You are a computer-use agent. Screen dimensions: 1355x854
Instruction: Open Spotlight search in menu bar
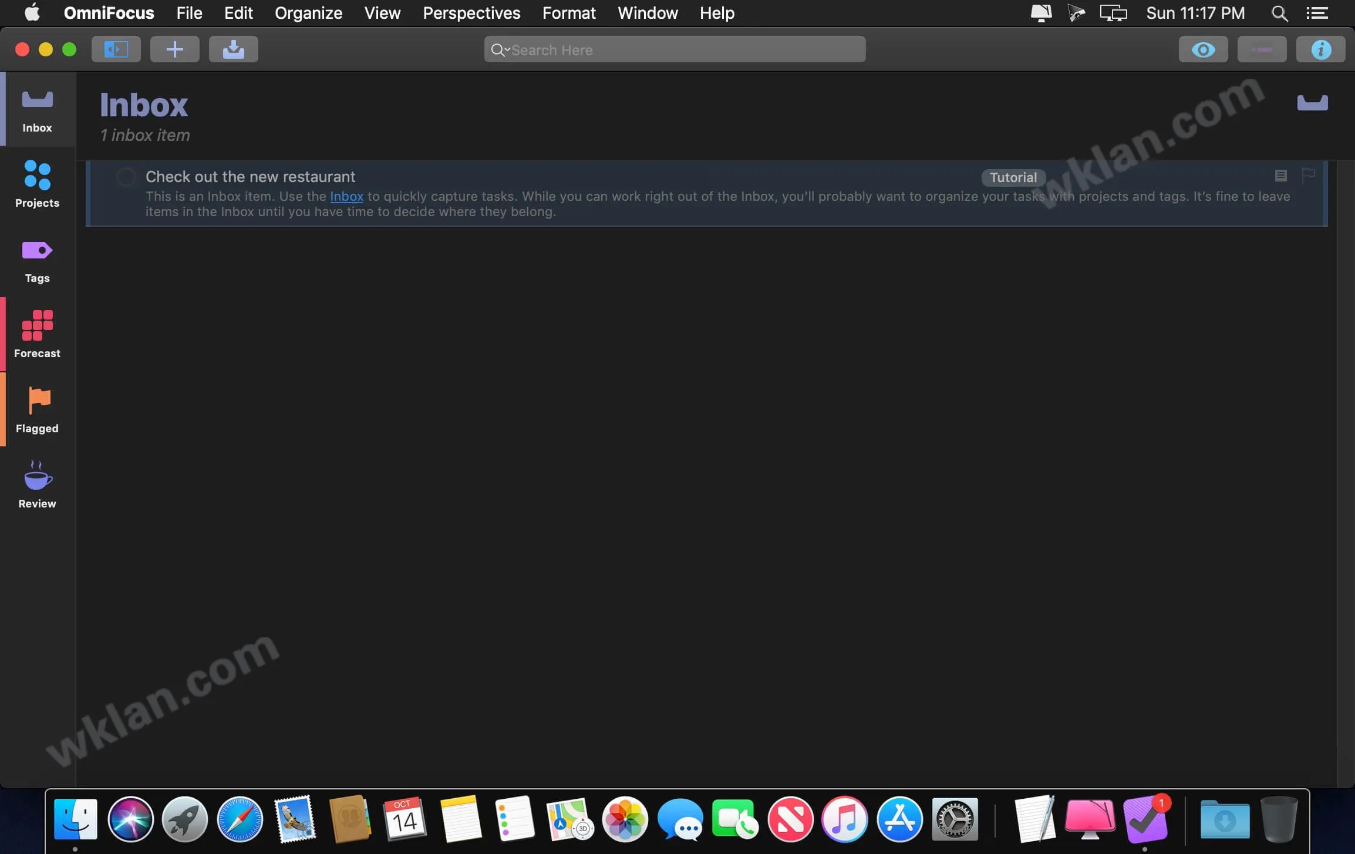[1279, 14]
